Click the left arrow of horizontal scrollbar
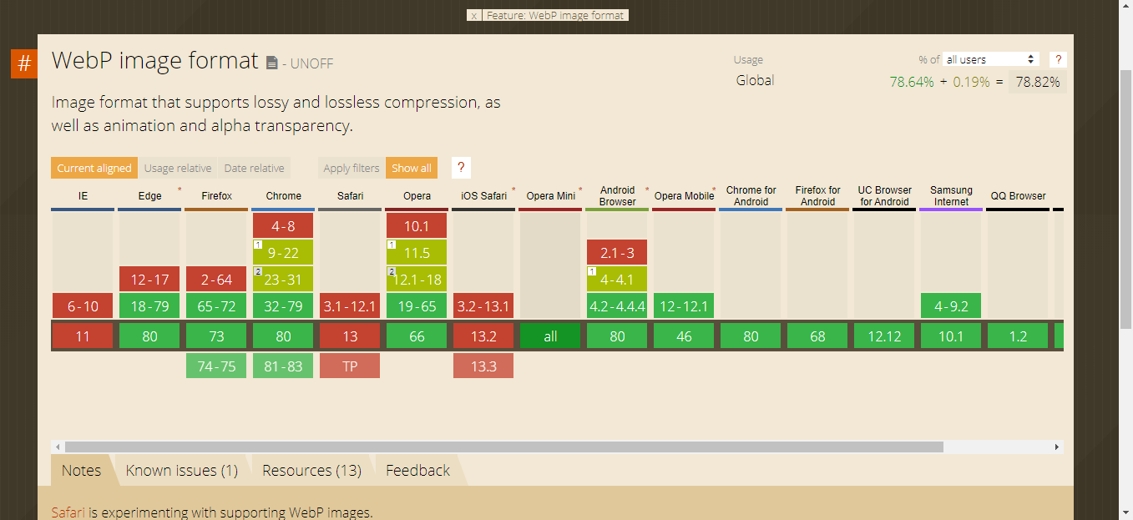 click(x=57, y=447)
